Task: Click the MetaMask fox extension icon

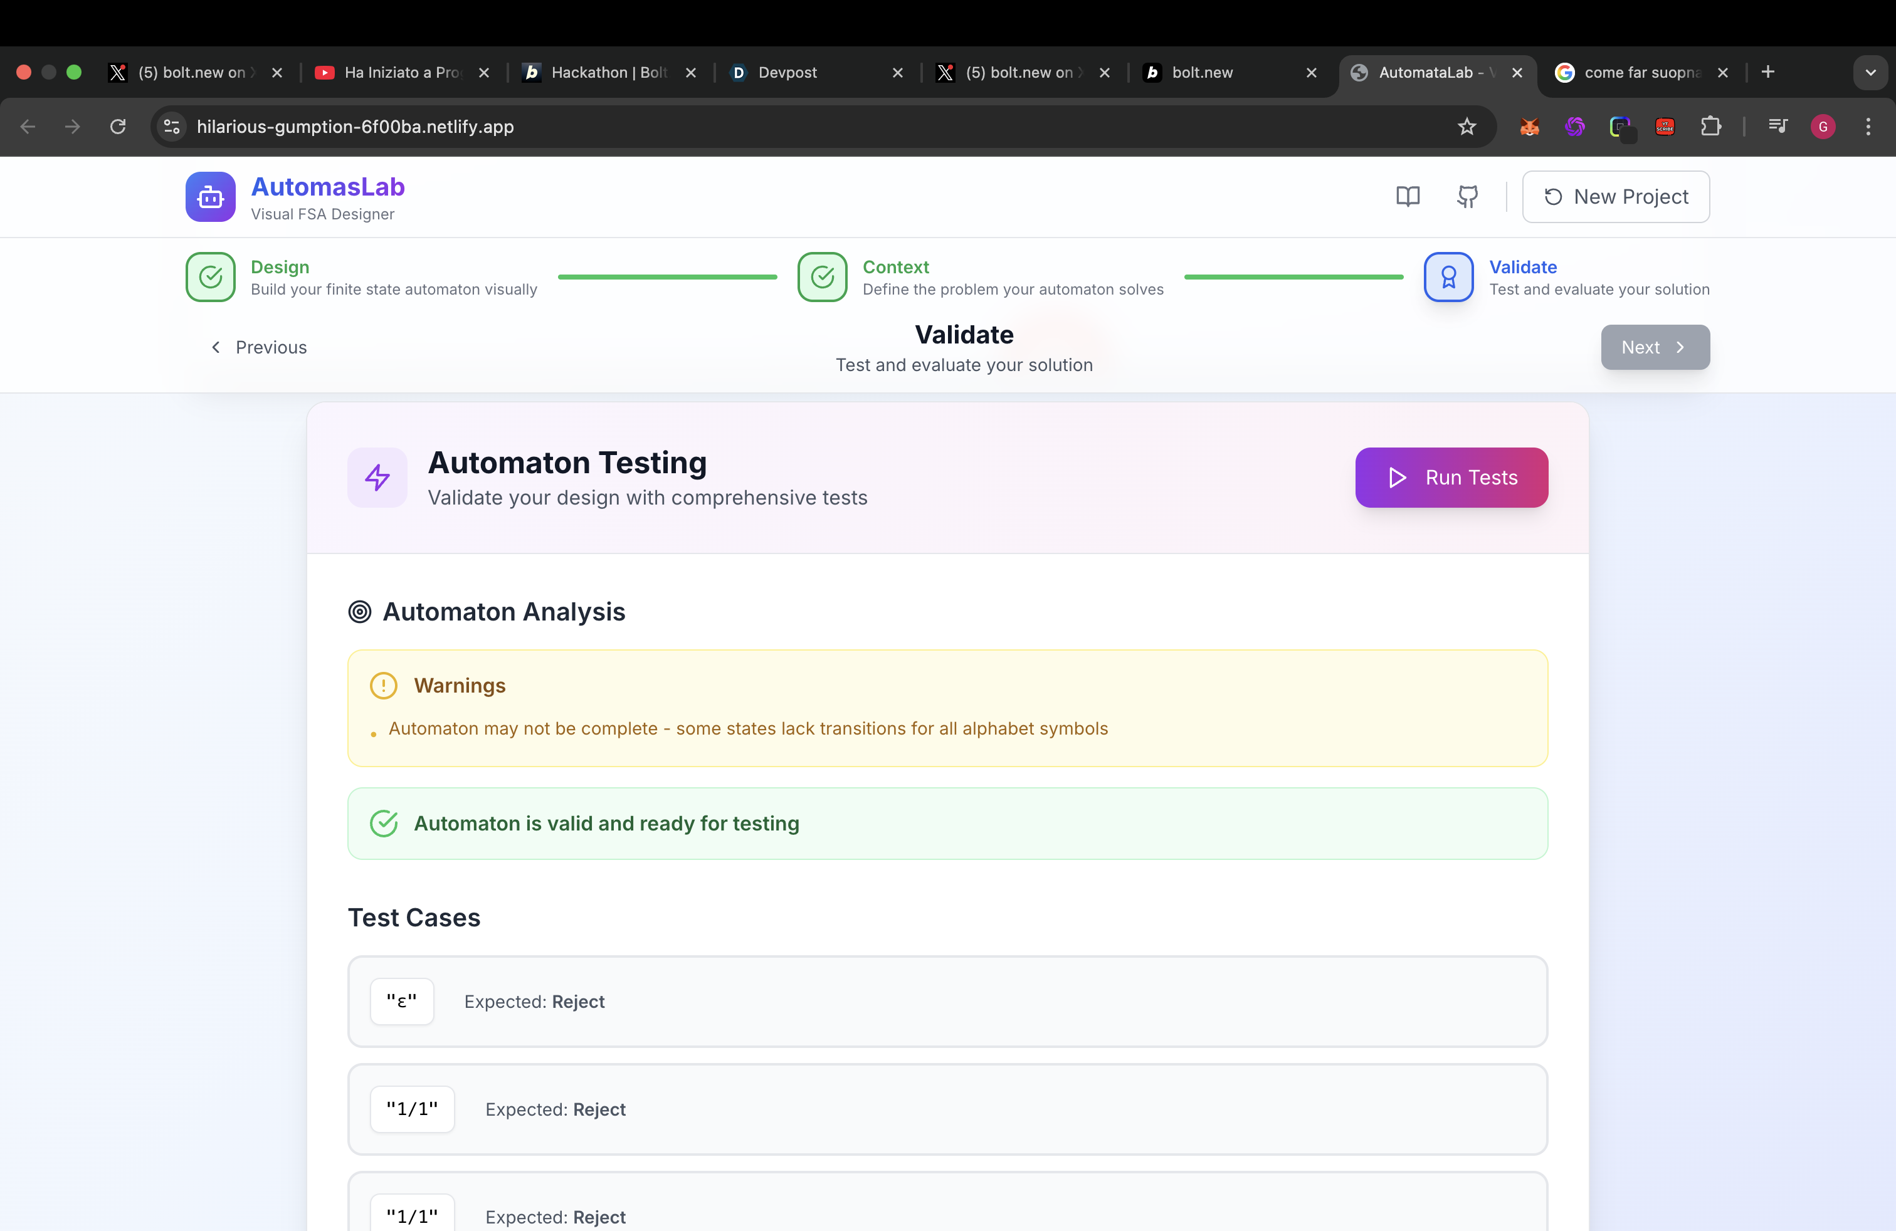Action: pyautogui.click(x=1529, y=127)
